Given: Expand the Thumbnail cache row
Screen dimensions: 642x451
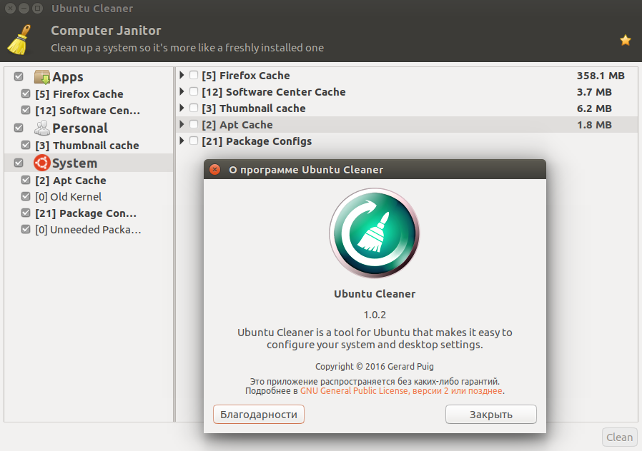Looking at the screenshot, I should pos(182,108).
